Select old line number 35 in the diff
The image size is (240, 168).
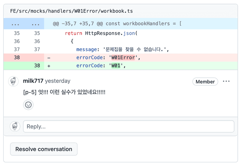(17, 33)
